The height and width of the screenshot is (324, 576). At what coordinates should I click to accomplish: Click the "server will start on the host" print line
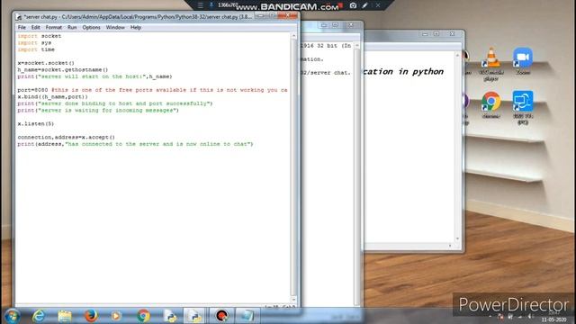[x=94, y=76]
